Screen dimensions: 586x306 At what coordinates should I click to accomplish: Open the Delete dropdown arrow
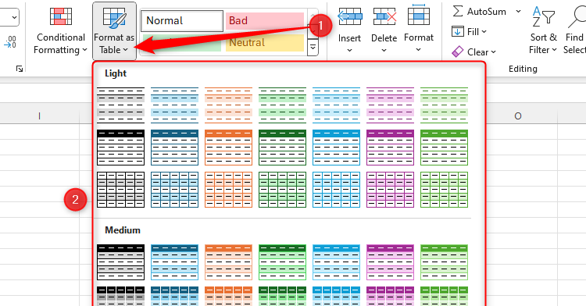point(384,50)
